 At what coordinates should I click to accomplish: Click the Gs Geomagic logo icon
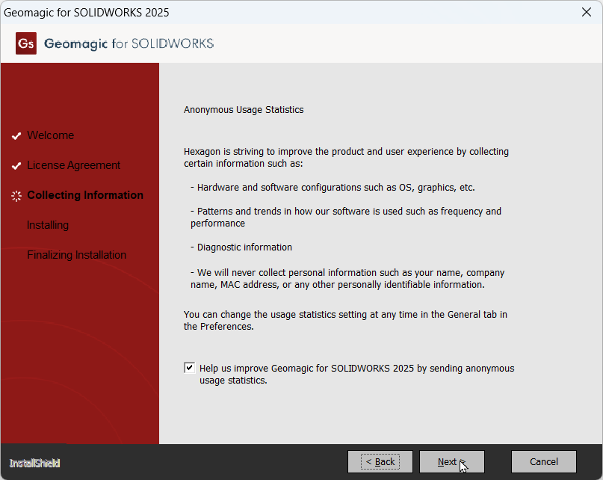click(25, 43)
